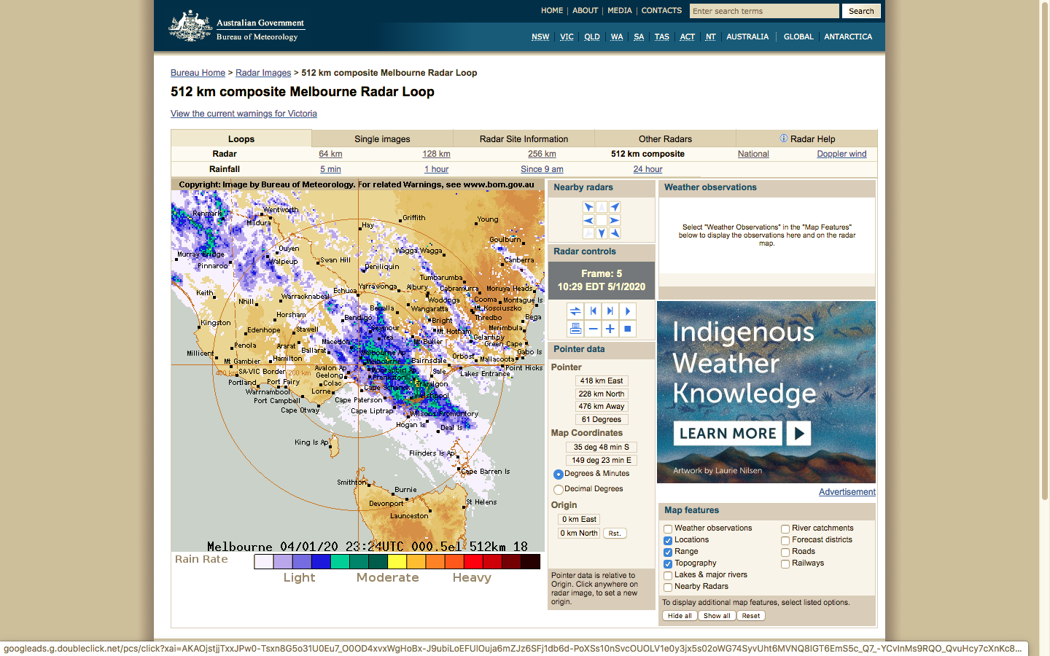Disable the Topography map feature
This screenshot has width=1050, height=656.
click(x=668, y=564)
